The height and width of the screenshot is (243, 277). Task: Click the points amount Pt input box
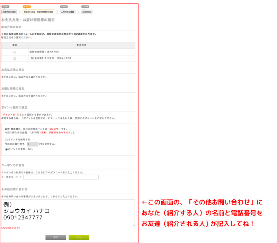32,144
